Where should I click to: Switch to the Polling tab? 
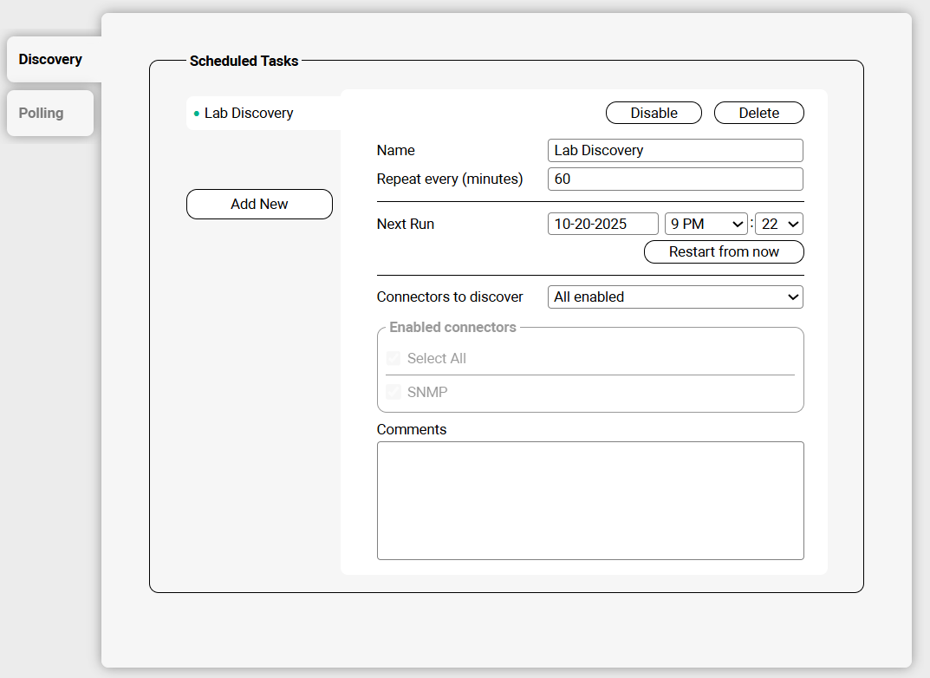click(x=41, y=113)
